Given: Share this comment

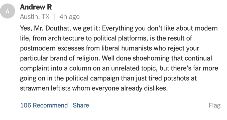Looking at the screenshot, I should pos(81,105).
